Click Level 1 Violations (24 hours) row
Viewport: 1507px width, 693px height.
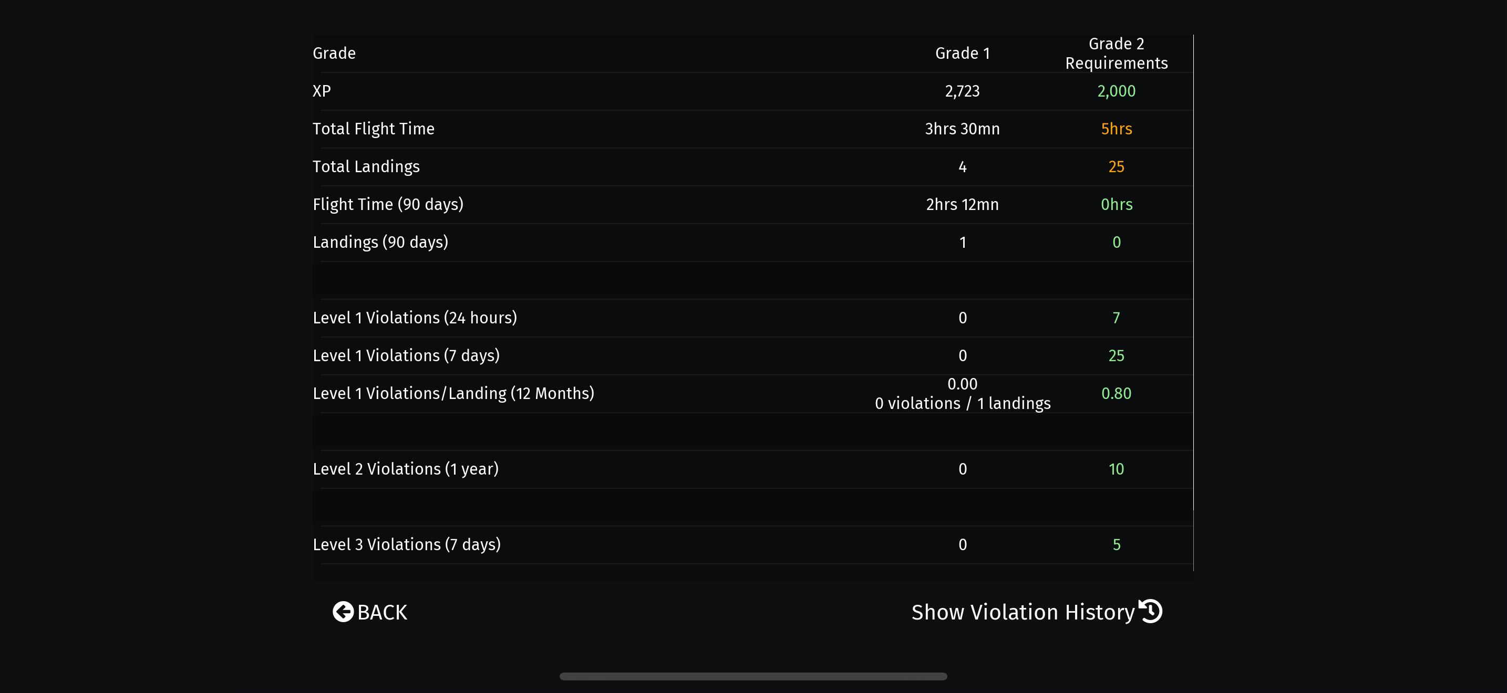point(752,318)
